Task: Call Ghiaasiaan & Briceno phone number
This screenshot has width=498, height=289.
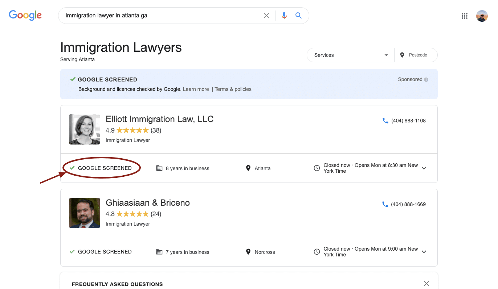Action: (408, 204)
